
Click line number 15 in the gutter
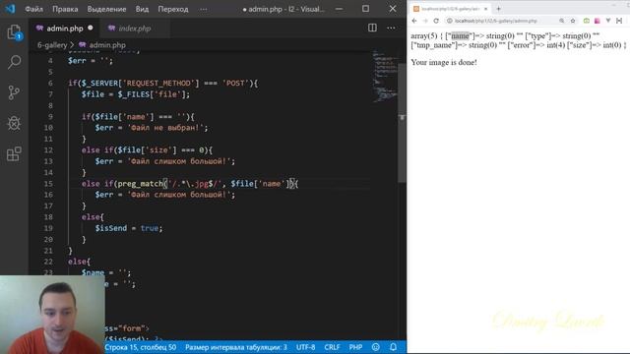coord(48,184)
